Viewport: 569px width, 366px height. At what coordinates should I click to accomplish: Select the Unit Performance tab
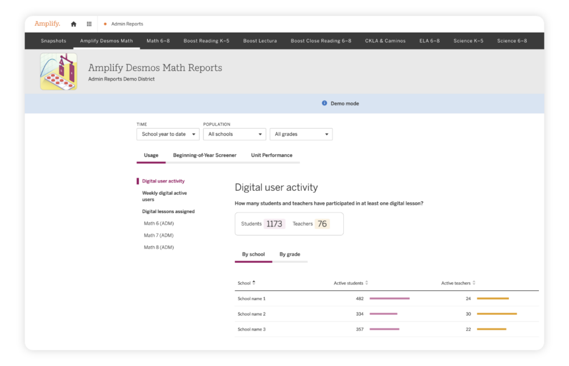point(272,155)
